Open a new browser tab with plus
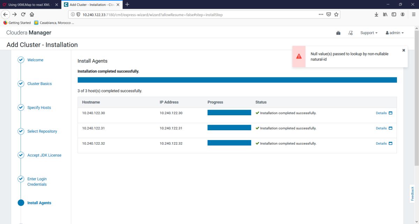The image size is (419, 224). [127, 4]
